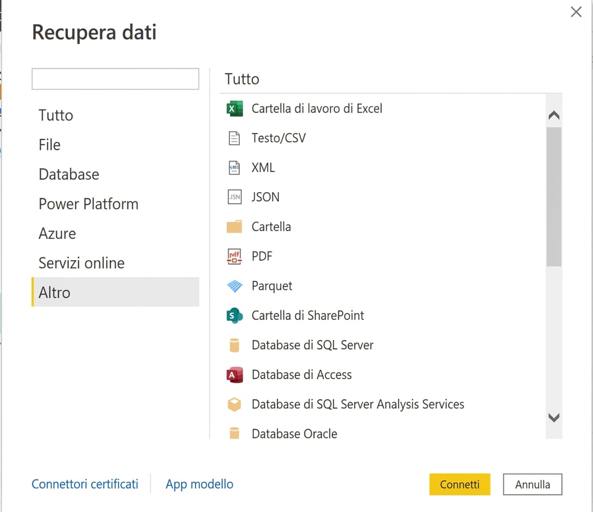Pick the Parquet connector label
The width and height of the screenshot is (593, 512).
(272, 286)
